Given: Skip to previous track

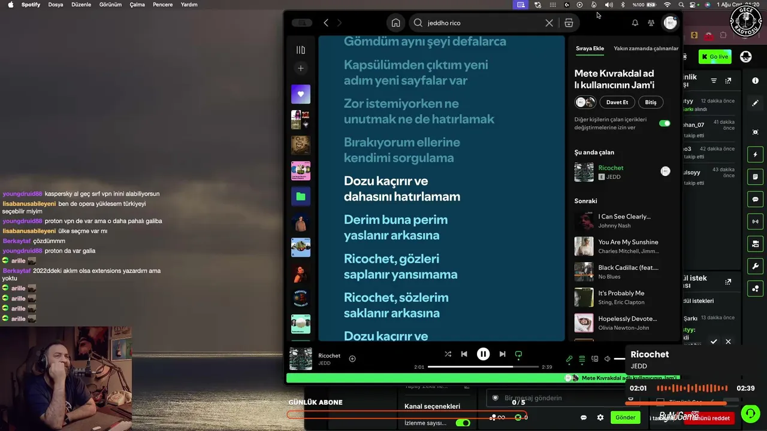Looking at the screenshot, I should (464, 354).
